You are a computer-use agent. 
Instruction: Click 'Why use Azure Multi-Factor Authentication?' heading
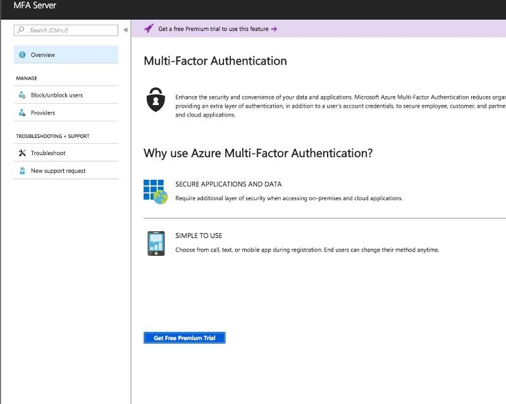click(x=258, y=153)
